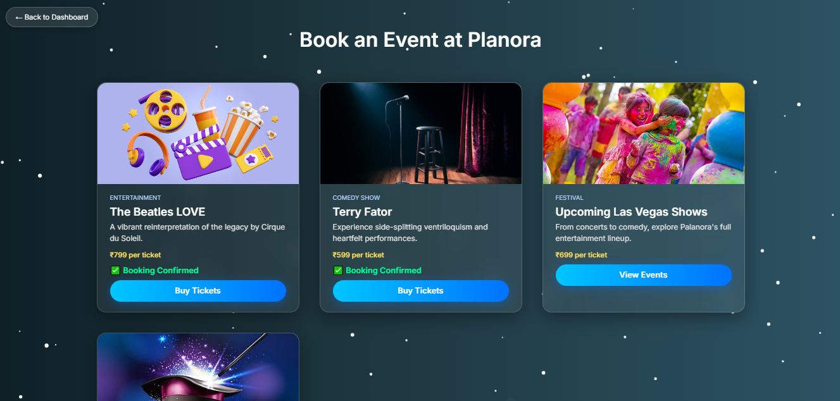Click the Terry Fator booking confirmed checkmark
Screen dimensions: 840x401
pyautogui.click(x=338, y=271)
